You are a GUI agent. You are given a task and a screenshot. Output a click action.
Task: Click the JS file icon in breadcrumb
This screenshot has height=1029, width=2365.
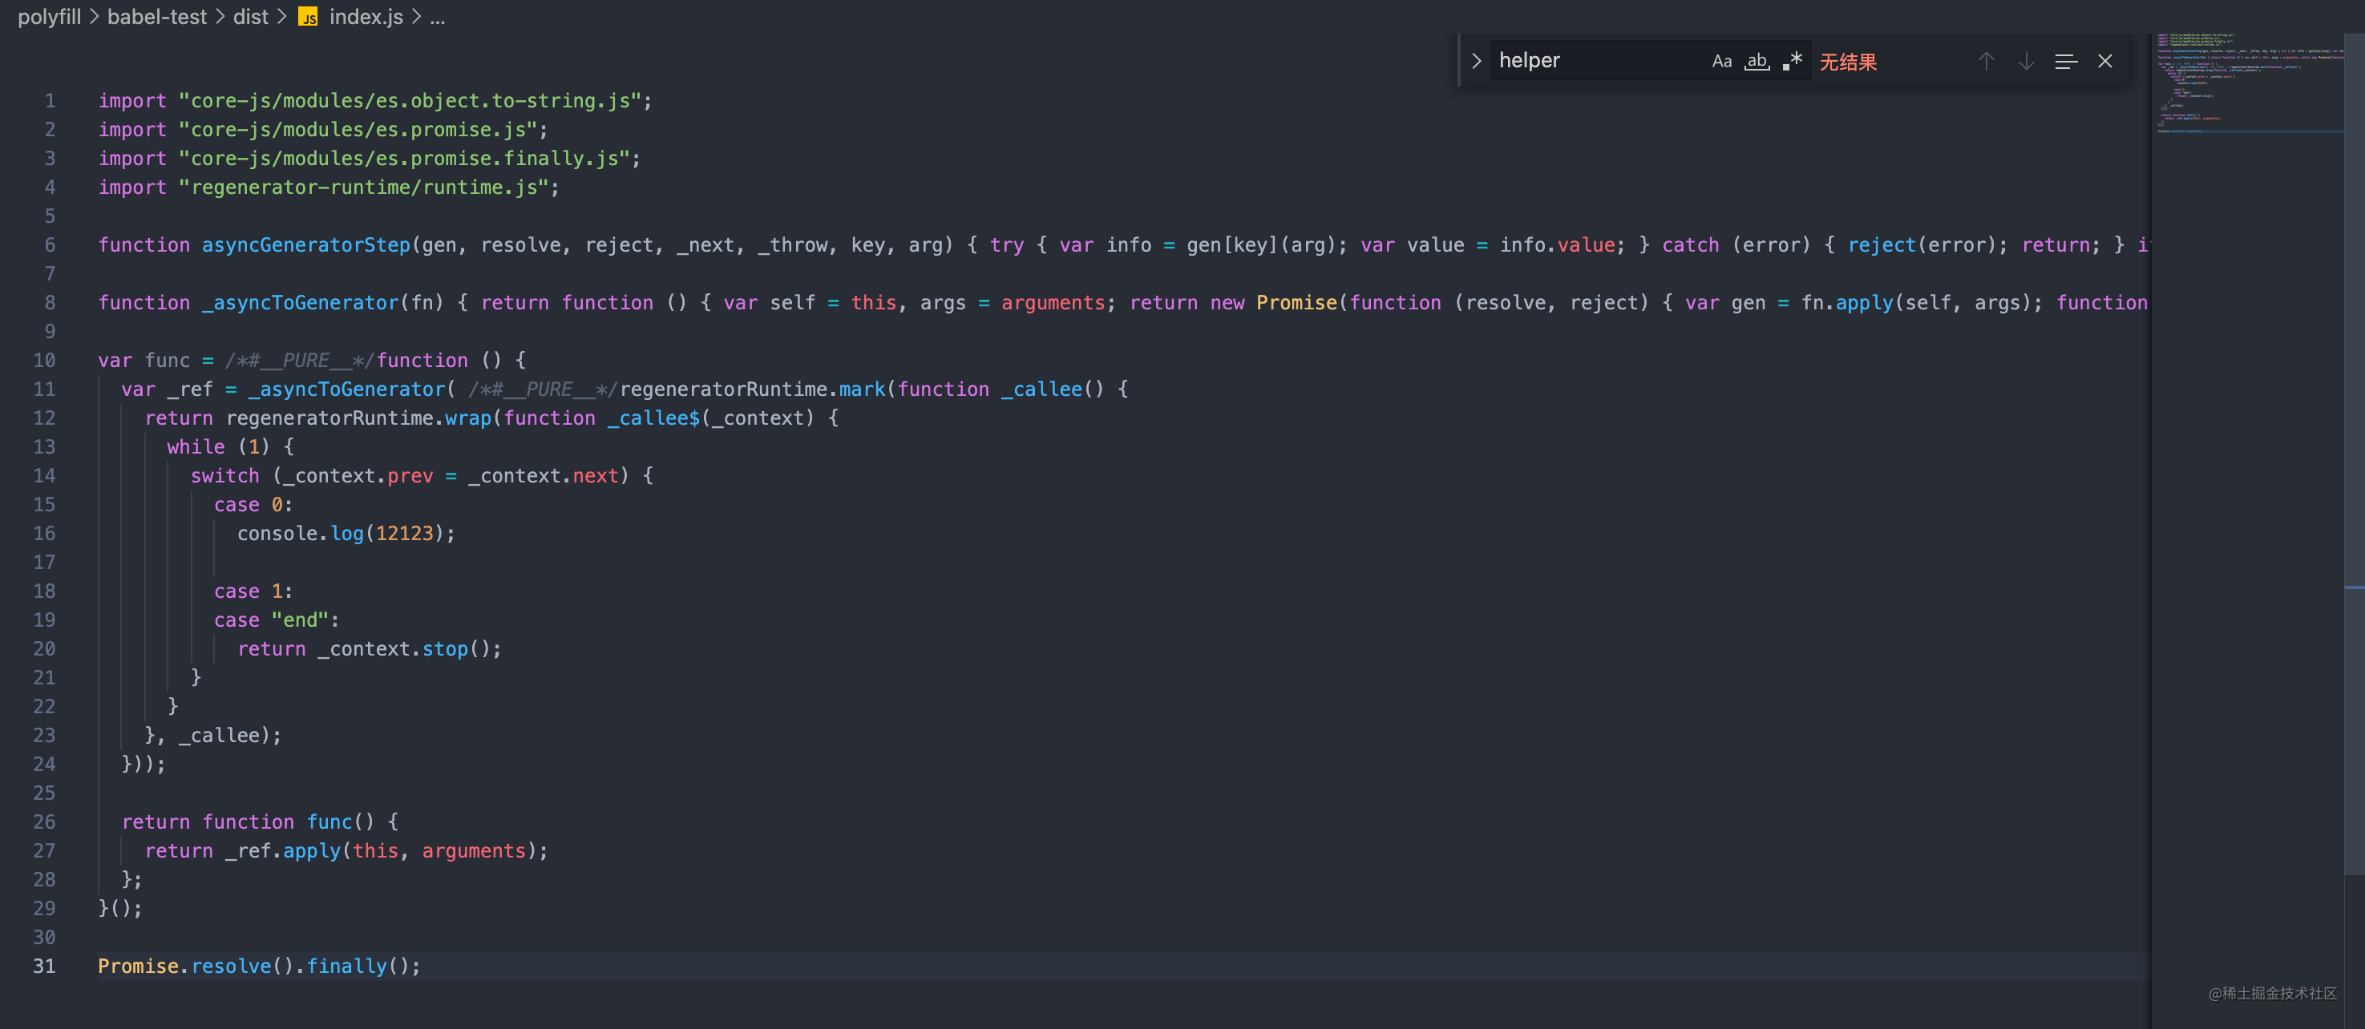click(x=309, y=18)
